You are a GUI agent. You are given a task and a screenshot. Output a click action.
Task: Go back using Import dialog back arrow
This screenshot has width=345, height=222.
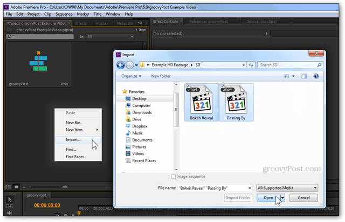(x=120, y=65)
